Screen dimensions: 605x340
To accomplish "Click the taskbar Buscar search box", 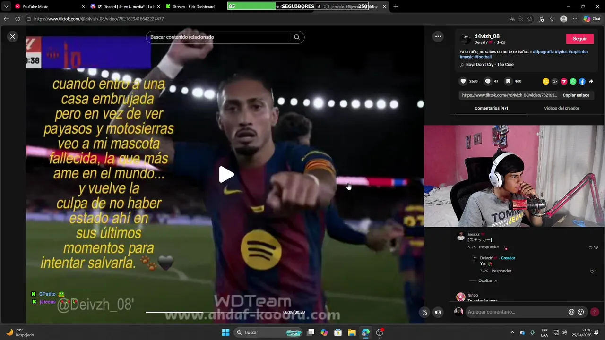I will [268, 332].
